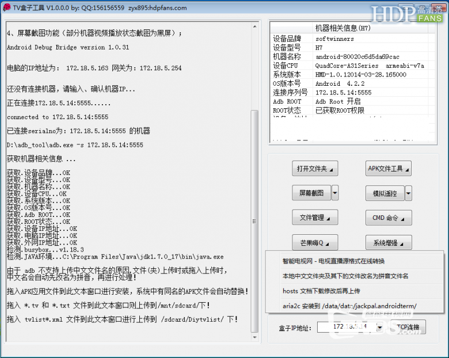Expand the arrow beside 模拟遥控

pos(408,193)
